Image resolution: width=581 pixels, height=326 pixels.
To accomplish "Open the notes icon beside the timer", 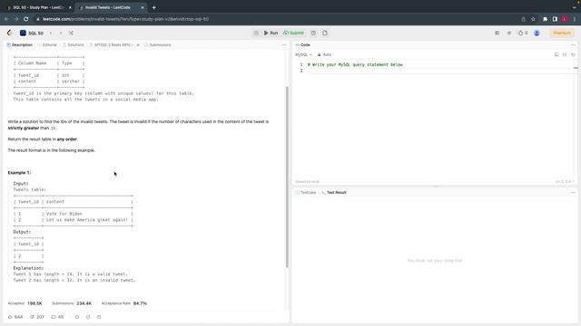I will coord(325,33).
